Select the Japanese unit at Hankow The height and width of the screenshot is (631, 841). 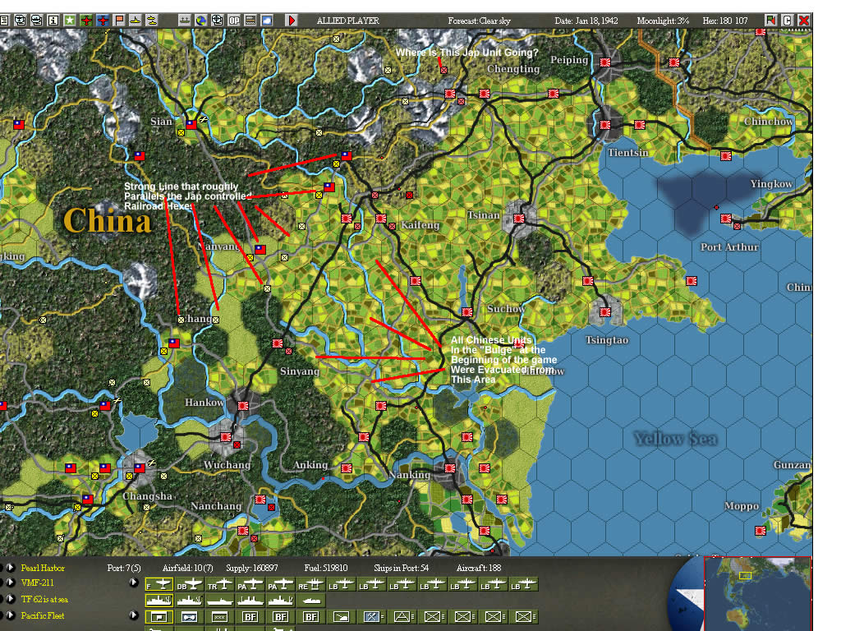[243, 406]
